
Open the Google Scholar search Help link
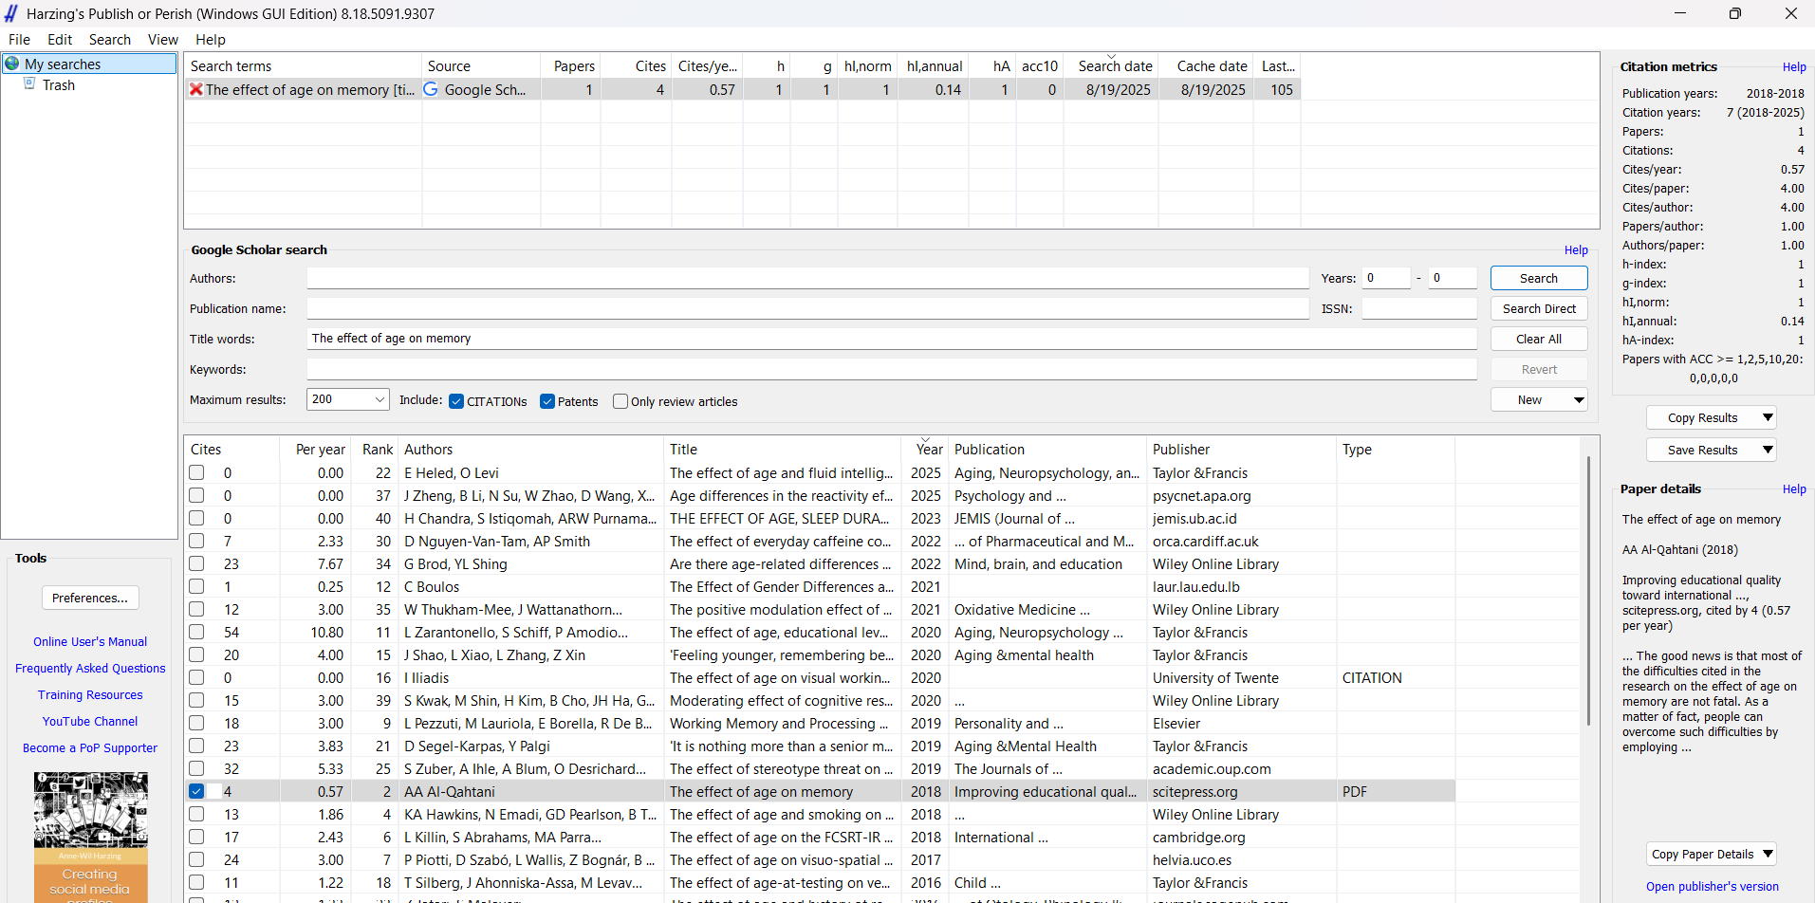click(1576, 249)
